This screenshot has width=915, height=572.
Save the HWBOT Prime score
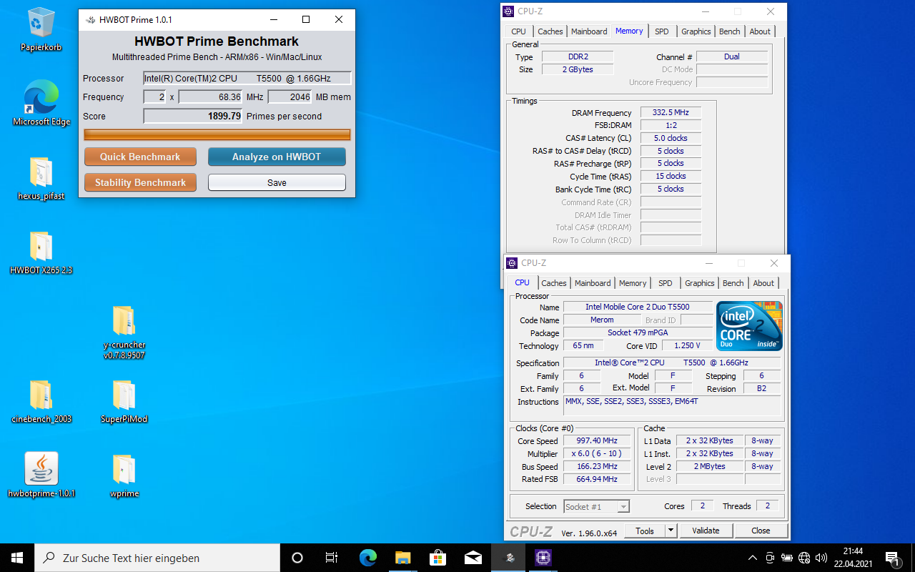point(277,182)
